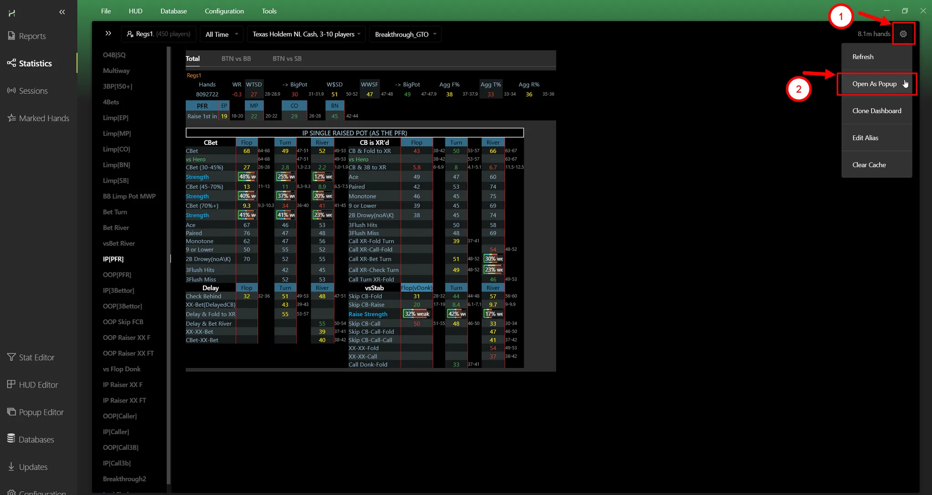Open the Stat Editor filter icon
Screen dimensions: 932x495
pyautogui.click(x=11, y=357)
